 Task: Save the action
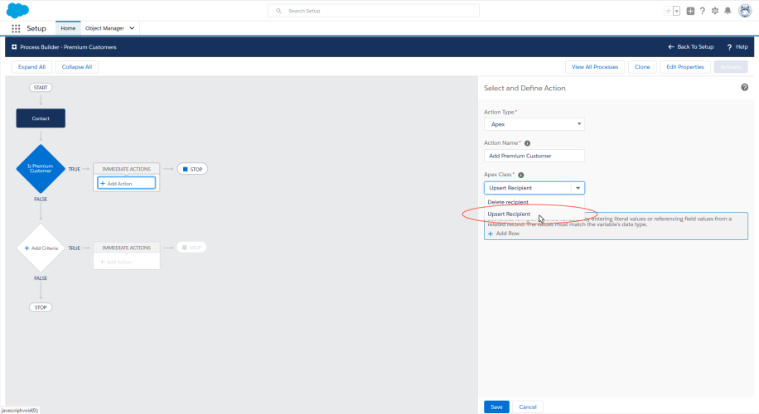pos(496,407)
